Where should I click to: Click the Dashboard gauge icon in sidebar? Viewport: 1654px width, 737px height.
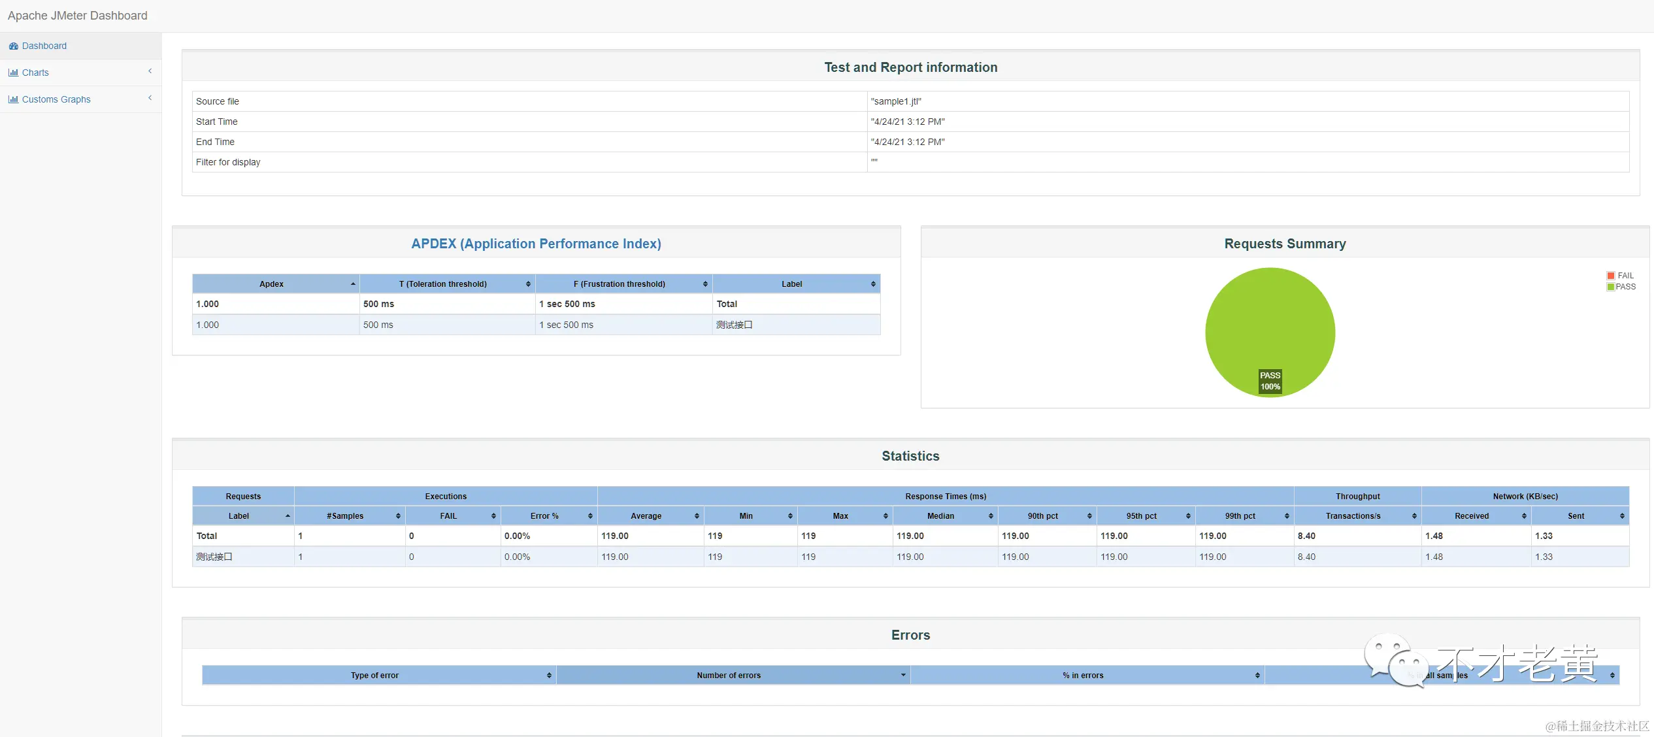click(x=13, y=46)
